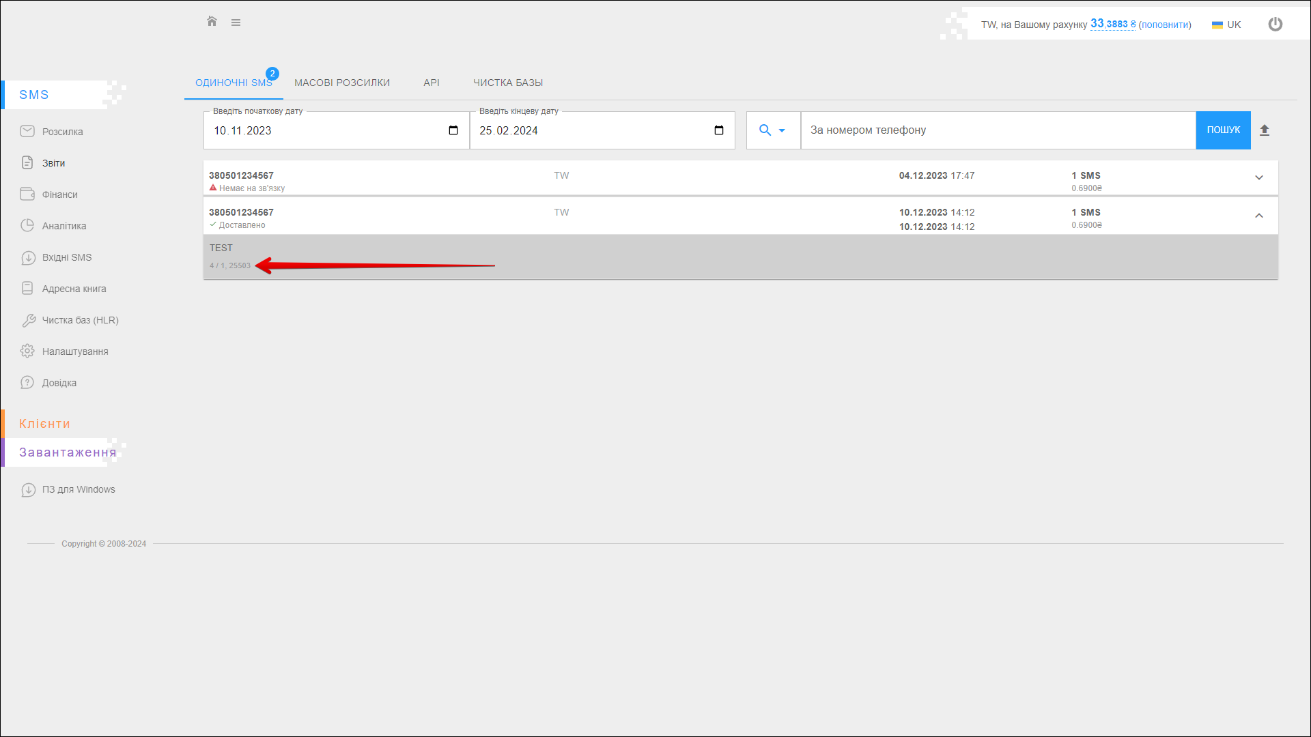Click the поповнити top-up link
Image resolution: width=1311 pixels, height=737 pixels.
1165,25
